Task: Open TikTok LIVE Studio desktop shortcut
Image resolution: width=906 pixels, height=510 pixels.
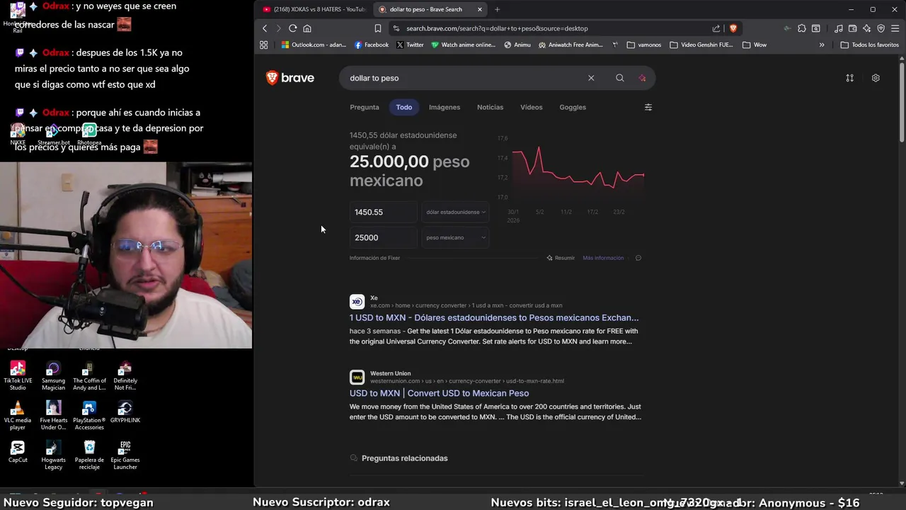Action: click(x=18, y=375)
